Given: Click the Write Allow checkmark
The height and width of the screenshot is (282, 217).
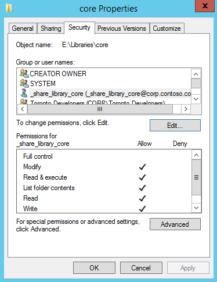Looking at the screenshot, I should coord(142,209).
